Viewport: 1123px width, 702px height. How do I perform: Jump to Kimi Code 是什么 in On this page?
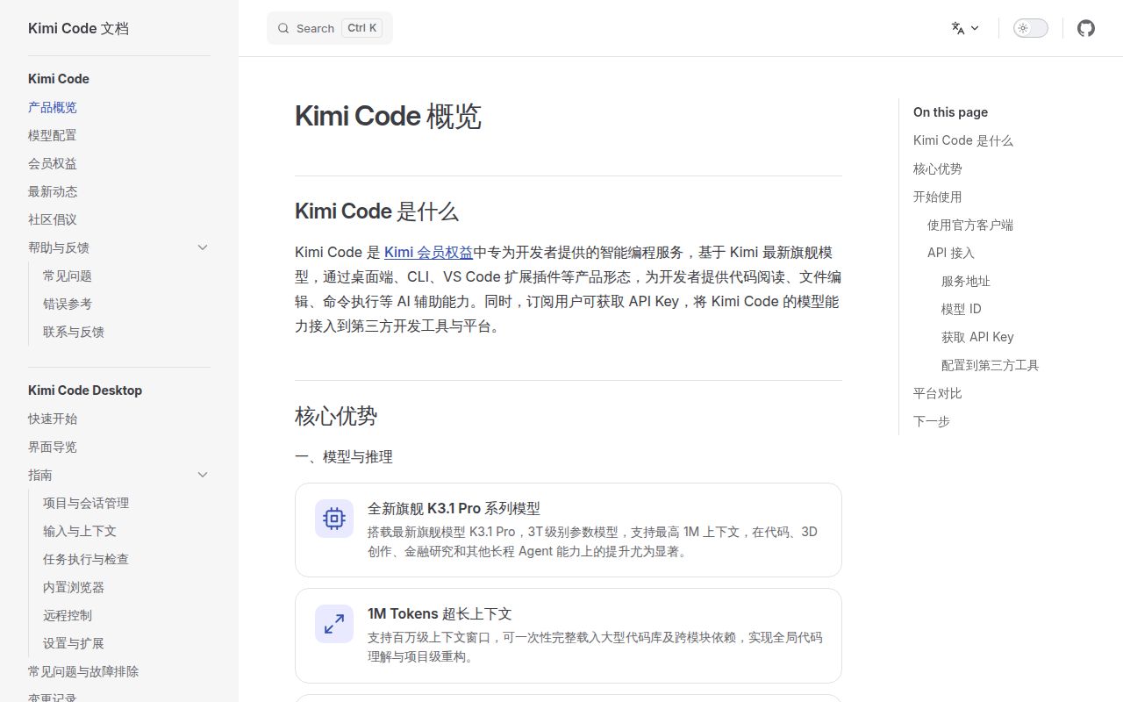tap(963, 140)
